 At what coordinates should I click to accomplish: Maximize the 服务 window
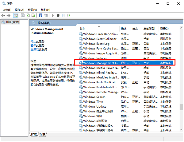pos(168,3)
